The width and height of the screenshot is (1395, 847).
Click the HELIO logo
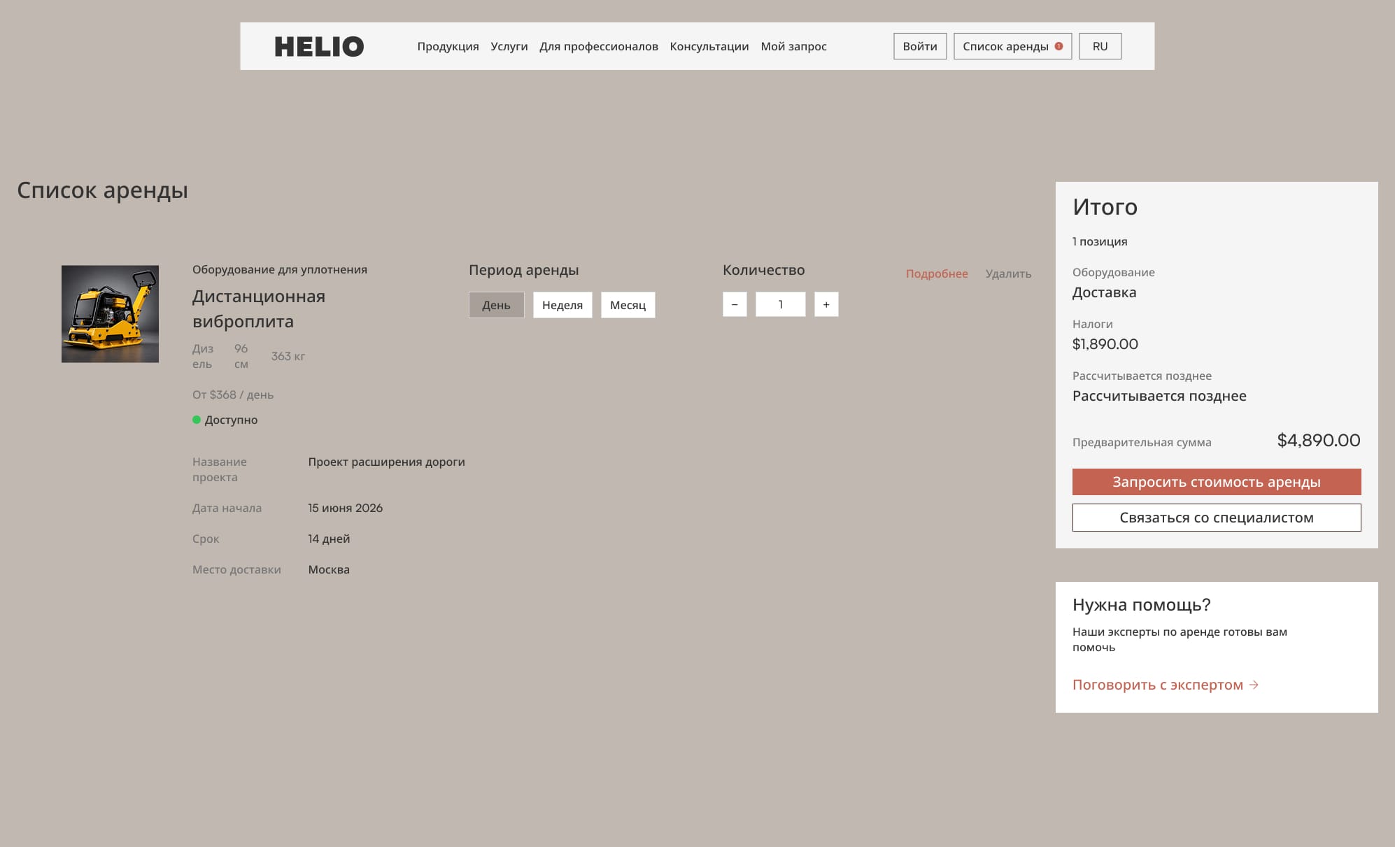tap(319, 47)
